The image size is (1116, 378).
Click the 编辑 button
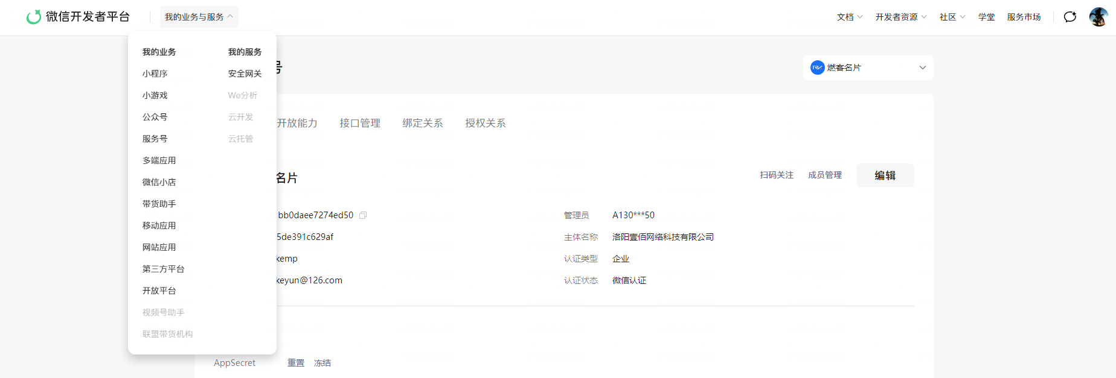coord(885,175)
